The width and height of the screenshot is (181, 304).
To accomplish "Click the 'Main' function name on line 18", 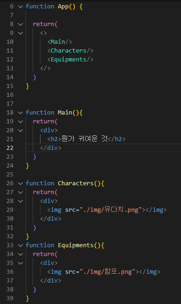I will pos(65,113).
